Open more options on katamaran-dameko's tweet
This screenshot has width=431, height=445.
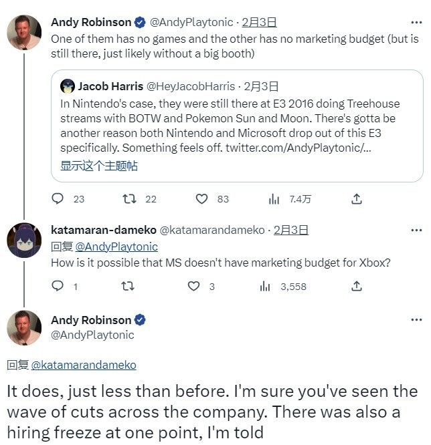click(x=416, y=230)
